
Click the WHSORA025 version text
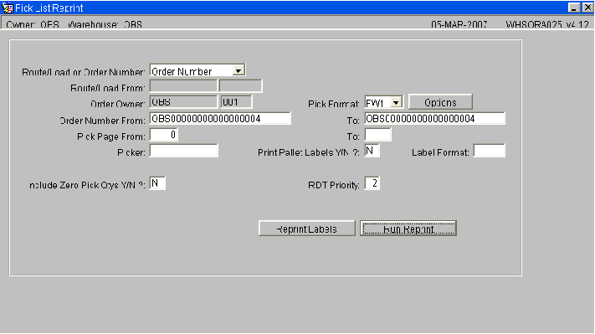547,25
